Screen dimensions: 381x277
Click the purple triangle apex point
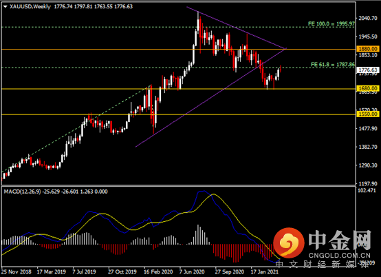click(286, 48)
